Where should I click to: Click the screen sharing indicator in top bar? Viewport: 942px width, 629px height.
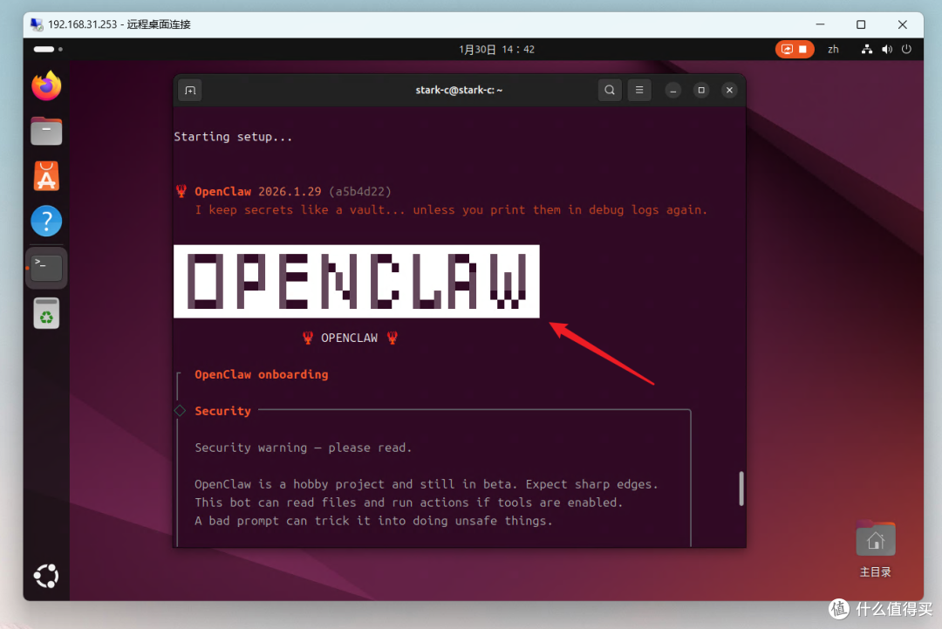[x=795, y=49]
